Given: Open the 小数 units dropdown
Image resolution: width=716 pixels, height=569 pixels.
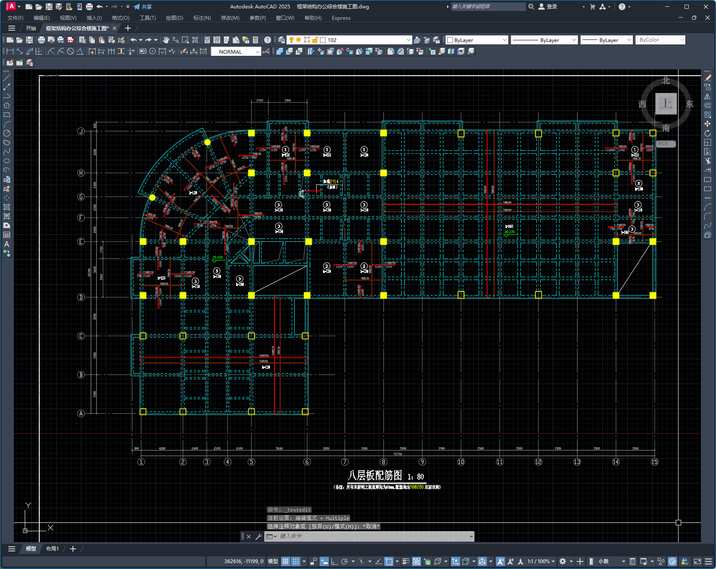Looking at the screenshot, I should [x=612, y=561].
